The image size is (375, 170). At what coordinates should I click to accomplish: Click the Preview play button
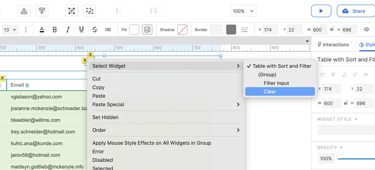(321, 11)
